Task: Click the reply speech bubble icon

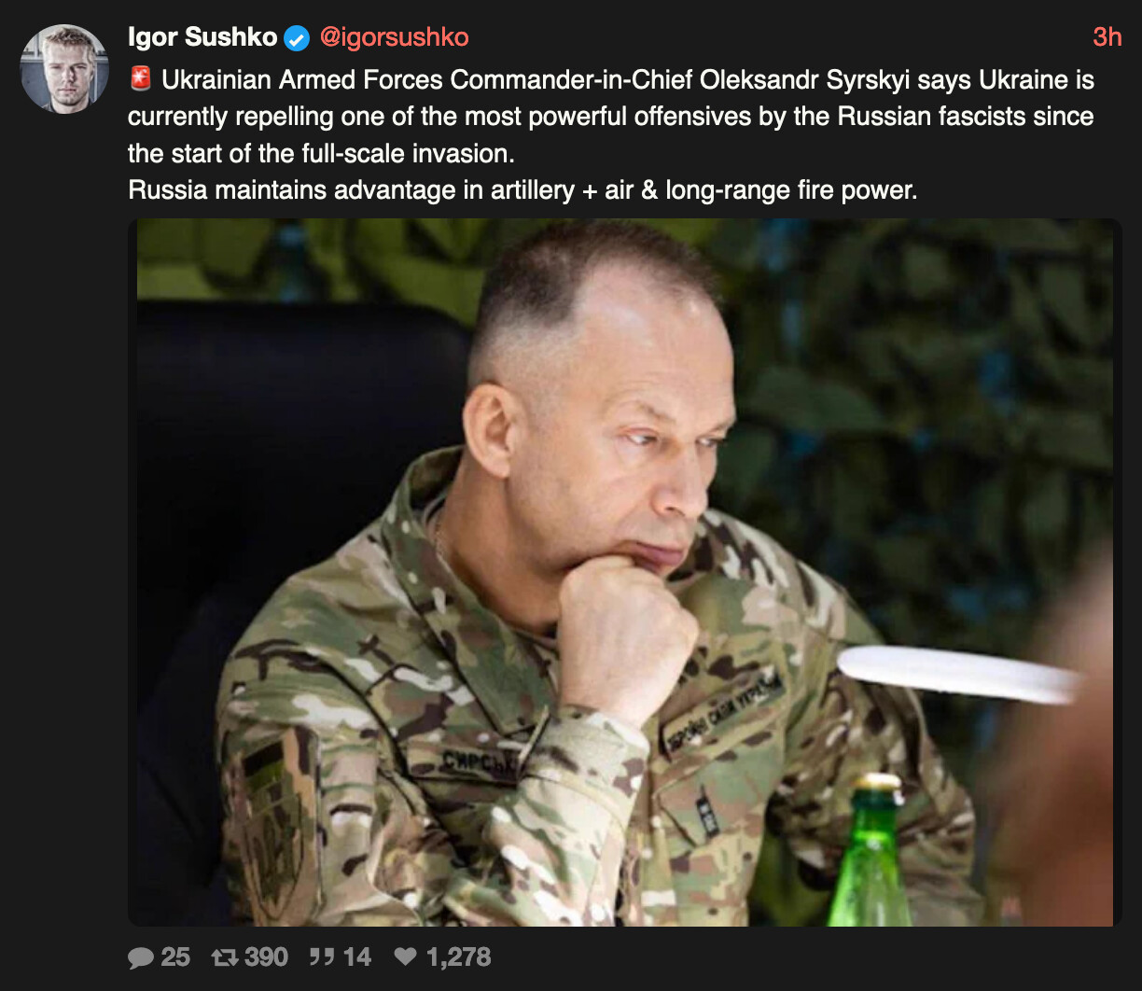Action: tap(141, 957)
